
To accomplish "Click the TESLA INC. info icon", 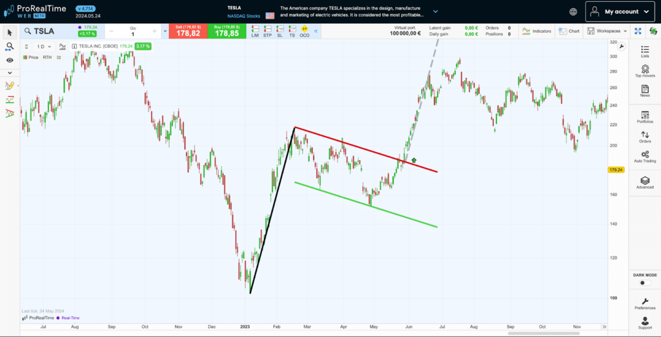I will (74, 46).
